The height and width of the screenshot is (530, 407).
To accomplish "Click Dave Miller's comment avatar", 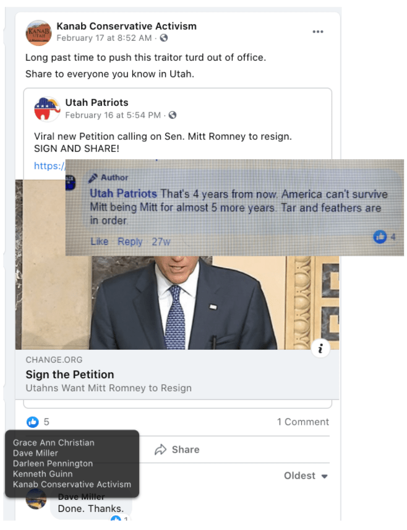I will [36, 499].
